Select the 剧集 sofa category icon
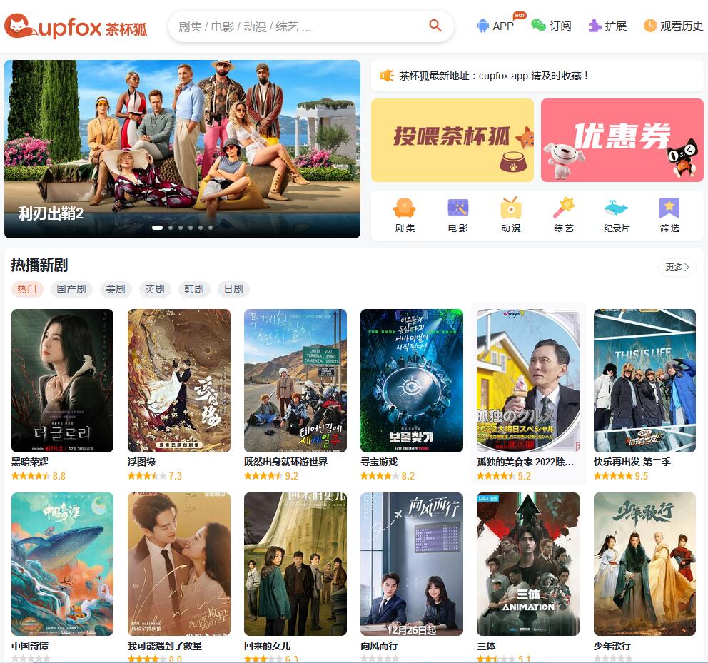Image resolution: width=708 pixels, height=663 pixels. (x=405, y=208)
